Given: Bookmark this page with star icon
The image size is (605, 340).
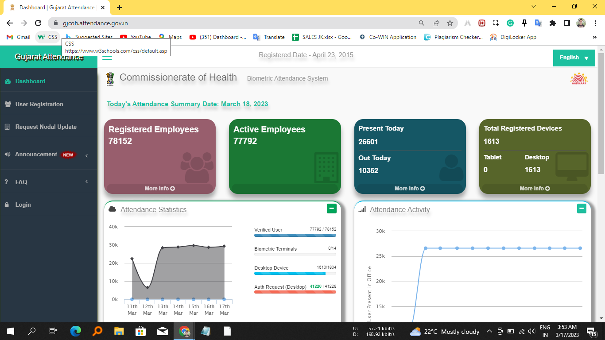Looking at the screenshot, I should point(450,23).
